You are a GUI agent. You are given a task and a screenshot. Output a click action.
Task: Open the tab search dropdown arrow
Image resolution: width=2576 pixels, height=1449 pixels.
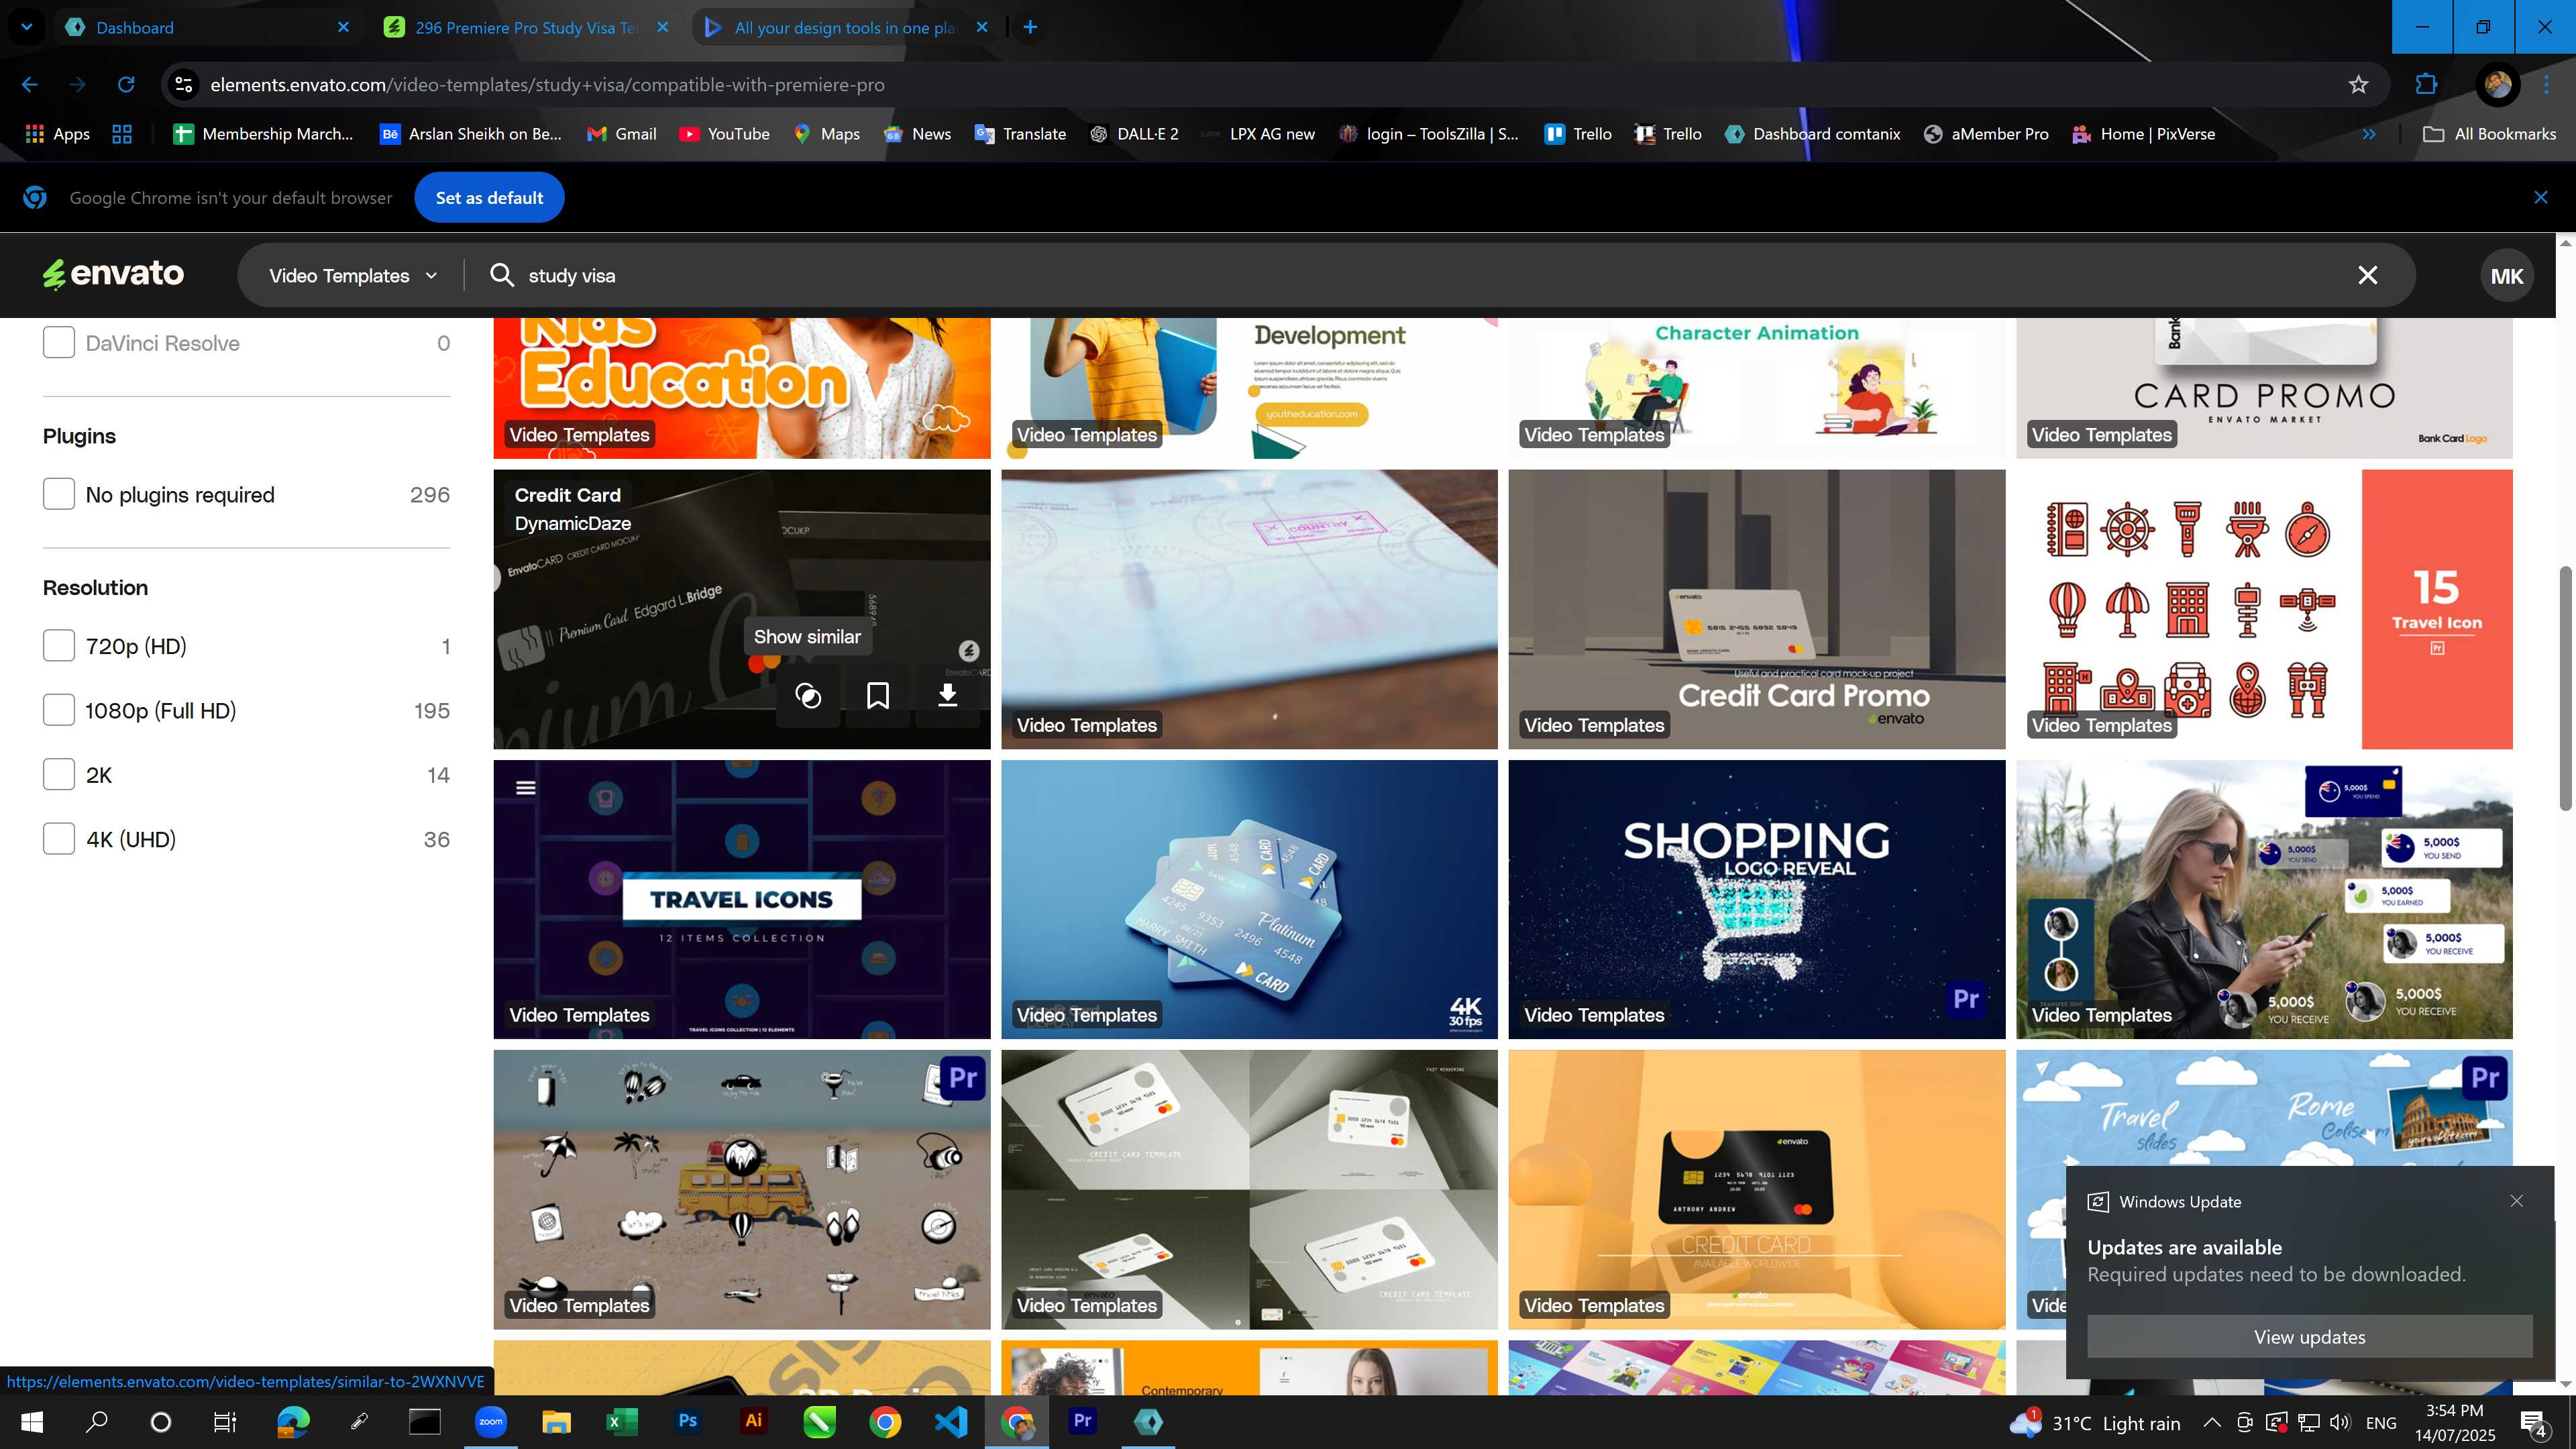[x=27, y=27]
